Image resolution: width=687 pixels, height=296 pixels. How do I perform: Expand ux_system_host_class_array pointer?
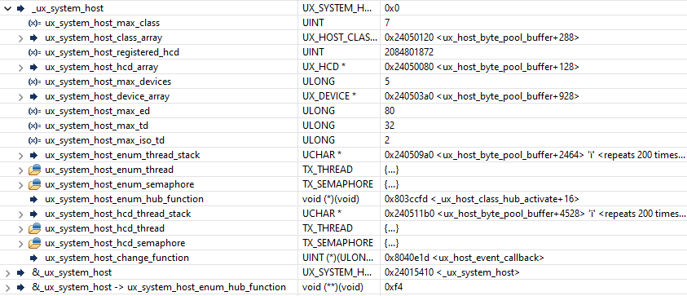click(20, 38)
